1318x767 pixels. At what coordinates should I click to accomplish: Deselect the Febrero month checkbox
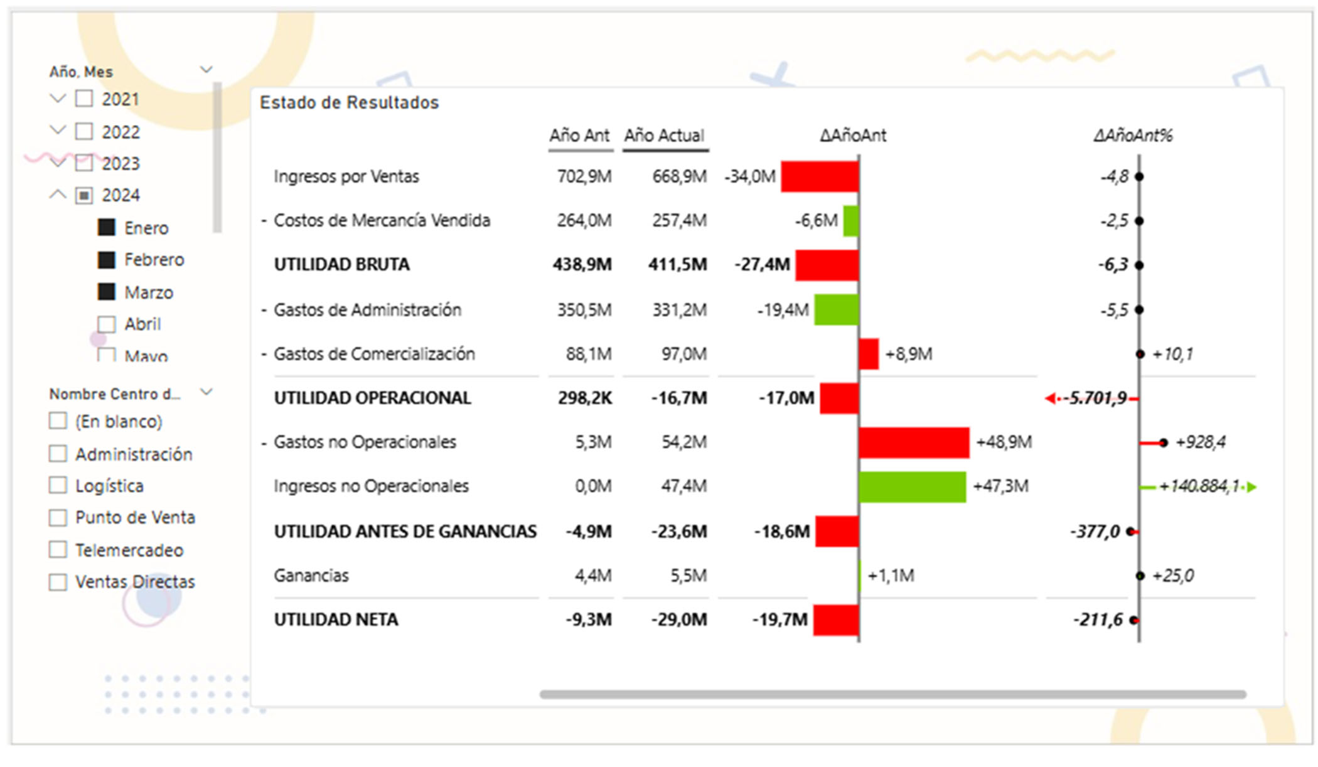(x=107, y=259)
